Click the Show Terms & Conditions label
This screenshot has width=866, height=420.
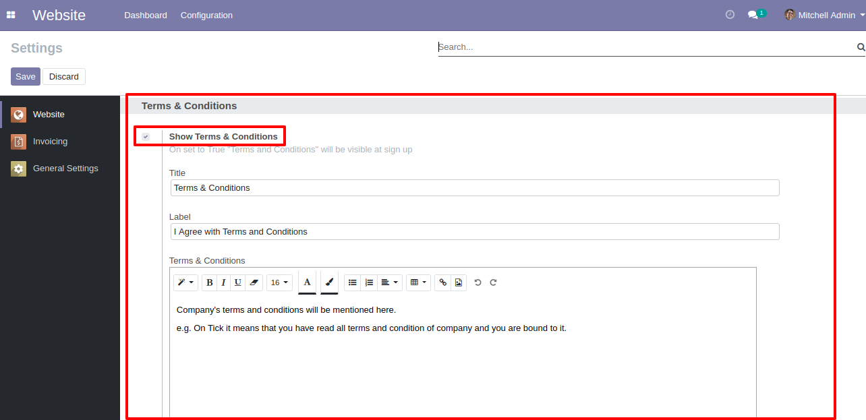point(223,137)
